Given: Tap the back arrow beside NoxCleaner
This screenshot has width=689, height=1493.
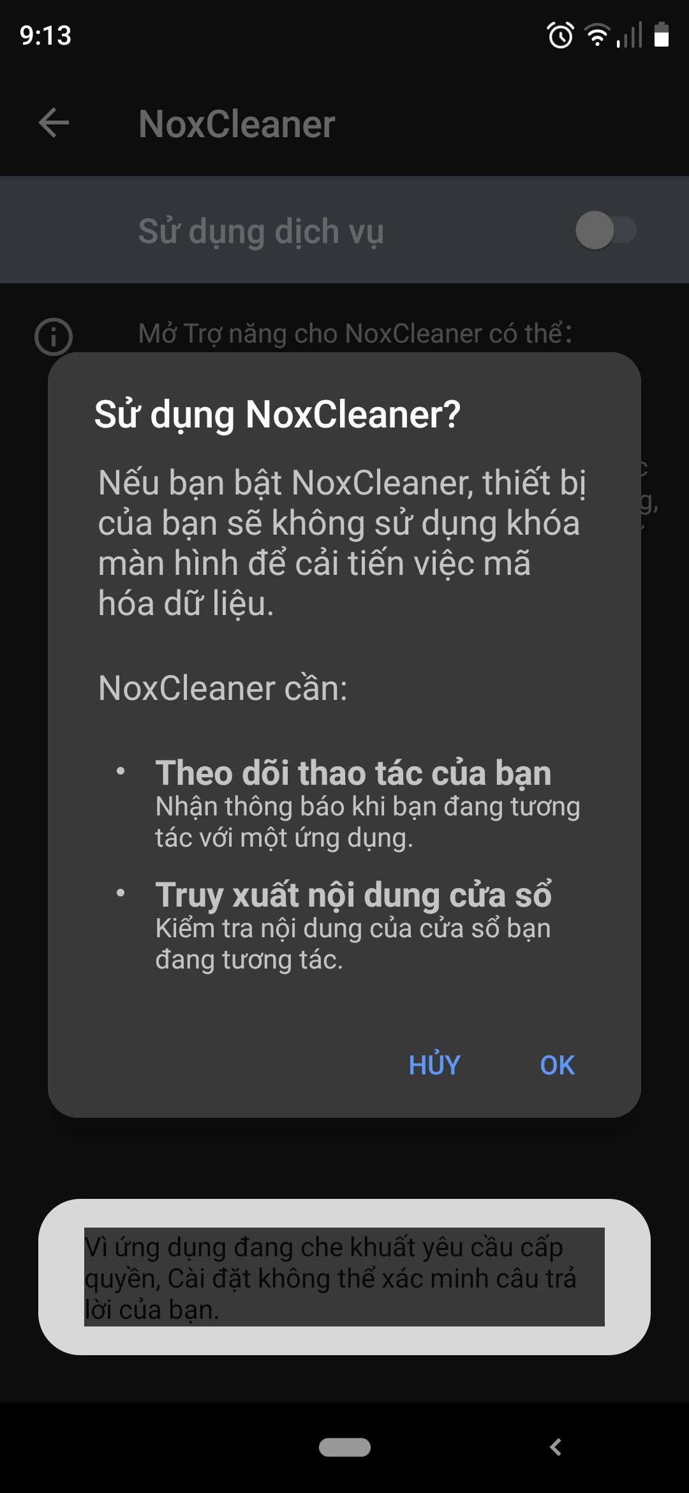Looking at the screenshot, I should coord(54,123).
